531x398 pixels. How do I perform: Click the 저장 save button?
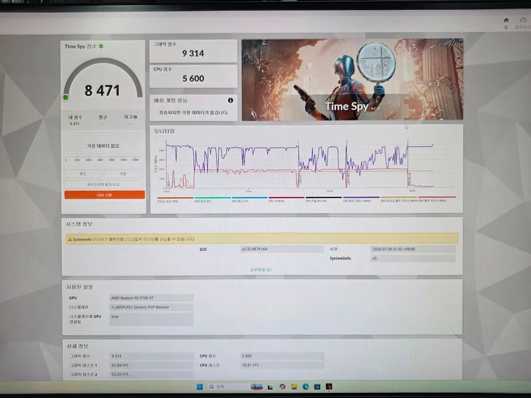tap(123, 174)
